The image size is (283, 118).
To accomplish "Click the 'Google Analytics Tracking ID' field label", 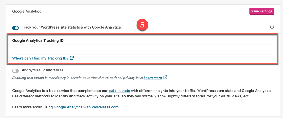I will (38, 40).
